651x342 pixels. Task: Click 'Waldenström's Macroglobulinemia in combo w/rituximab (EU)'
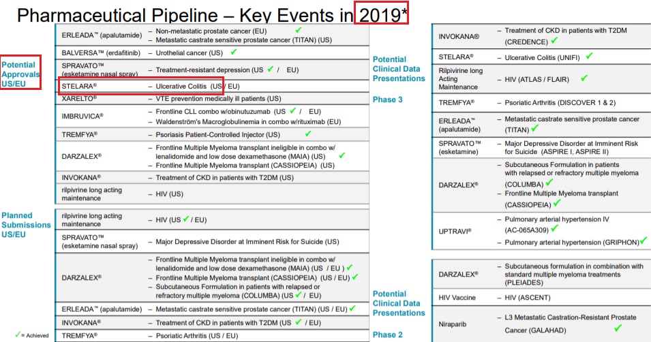click(248, 122)
